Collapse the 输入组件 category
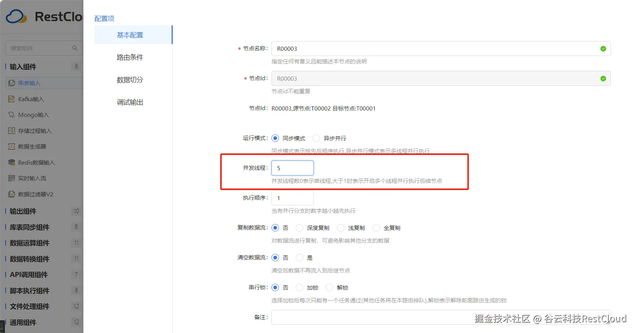This screenshot has height=333, width=636. [23, 66]
